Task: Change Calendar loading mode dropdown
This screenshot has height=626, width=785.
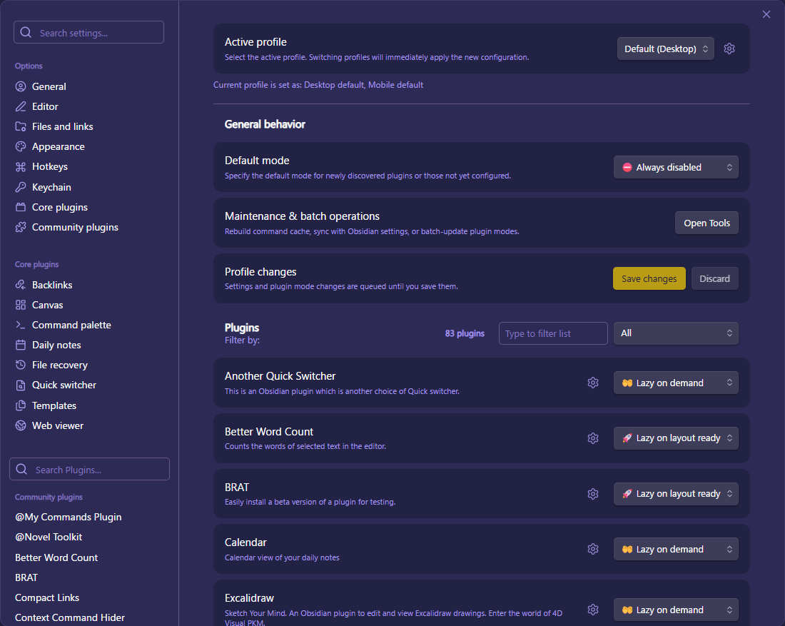Action: 676,550
